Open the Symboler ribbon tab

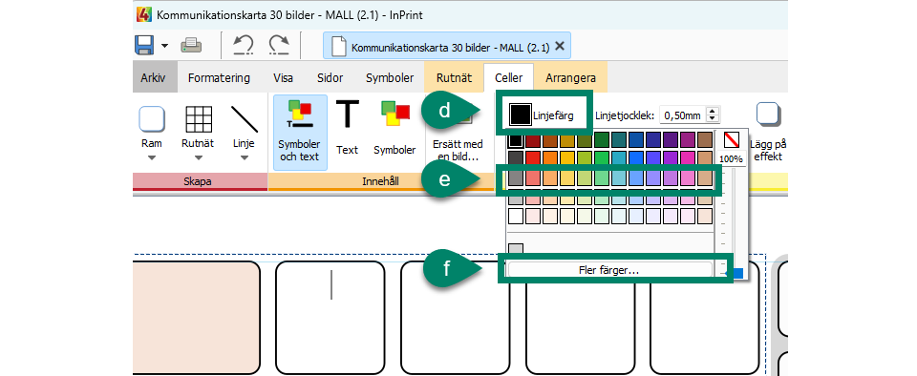tap(390, 77)
